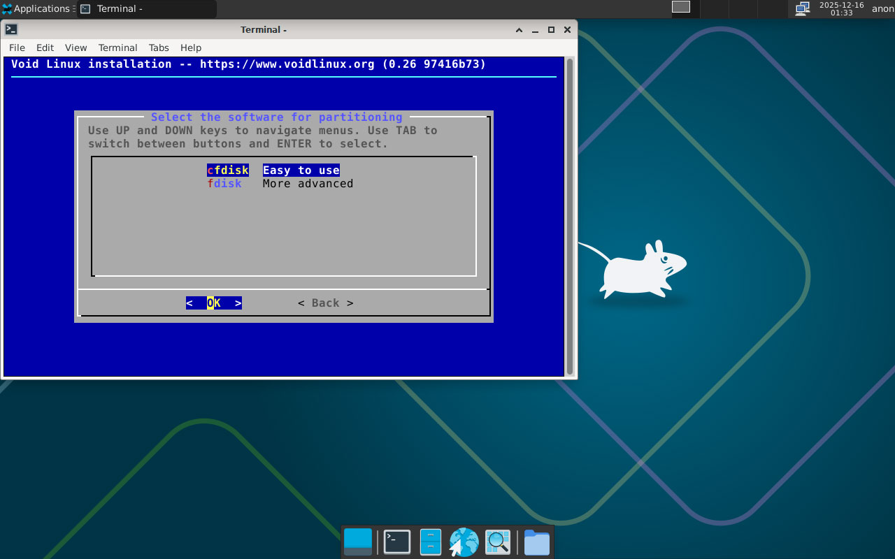Click the network connection tray icon
895x559 pixels.
click(803, 9)
